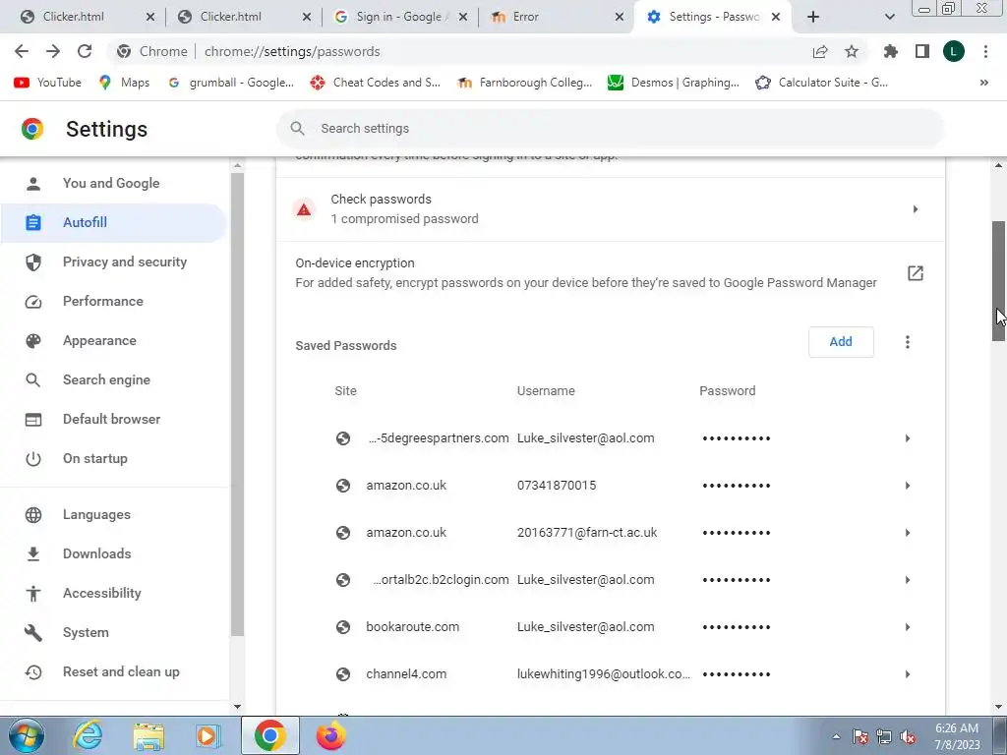Image resolution: width=1007 pixels, height=755 pixels.
Task: Click the Search settings field
Action: [x=610, y=129]
